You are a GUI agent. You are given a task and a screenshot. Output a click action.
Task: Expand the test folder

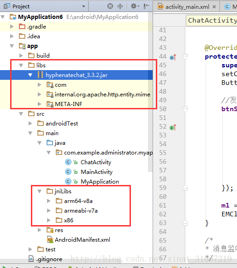click(30, 250)
